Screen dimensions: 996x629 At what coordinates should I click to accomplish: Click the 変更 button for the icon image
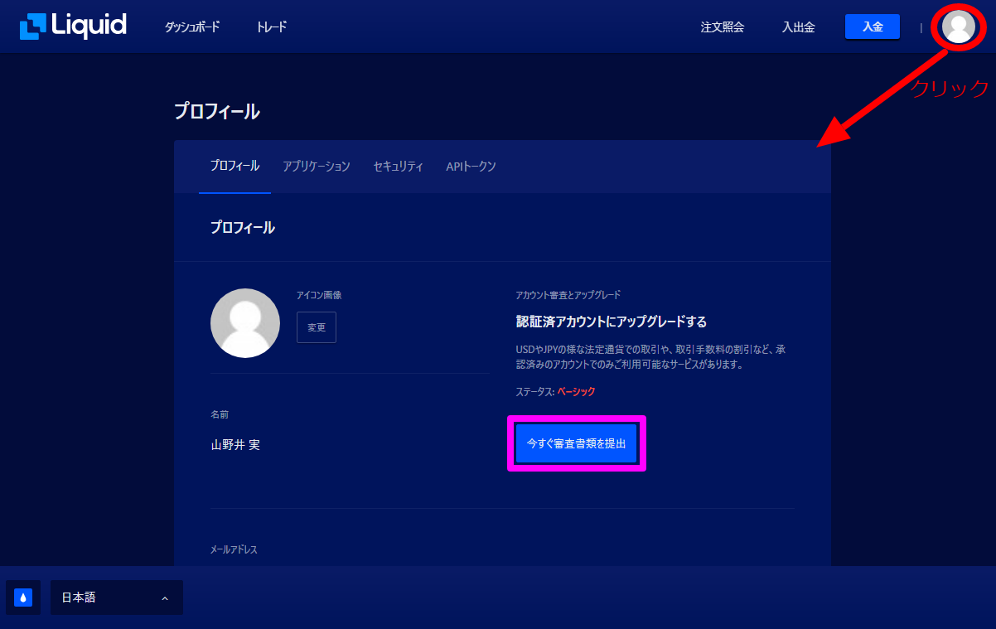pyautogui.click(x=317, y=327)
